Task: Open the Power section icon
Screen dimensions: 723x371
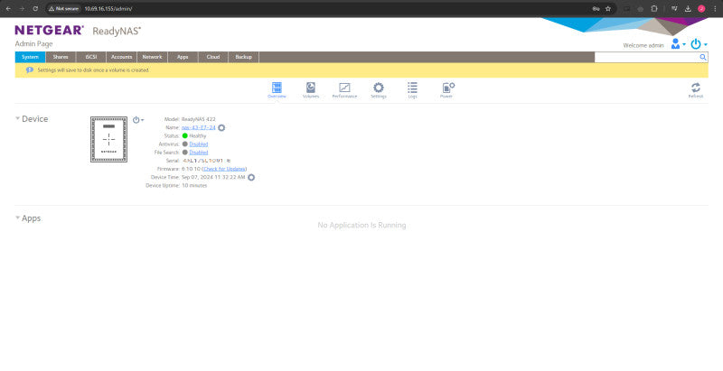Action: [448, 88]
